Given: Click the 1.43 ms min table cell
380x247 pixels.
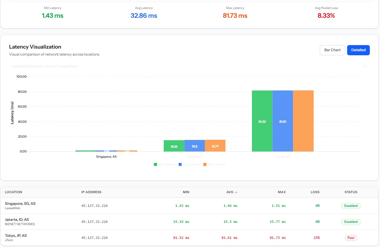Looking at the screenshot, I should click(182, 206).
